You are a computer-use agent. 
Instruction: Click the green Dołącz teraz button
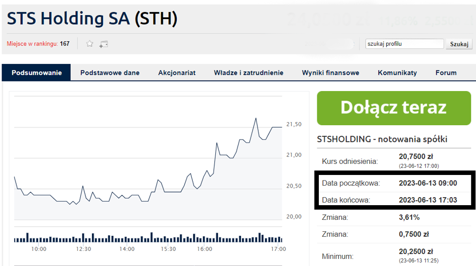click(394, 108)
